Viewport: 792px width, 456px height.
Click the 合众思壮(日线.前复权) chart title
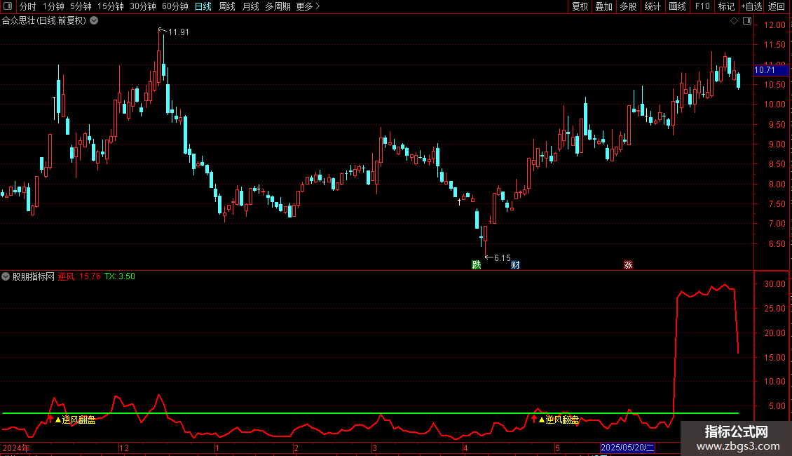(x=44, y=21)
